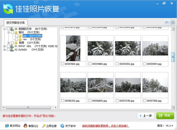
Task: Click the QQ penguin customer service icon
Action: [25, 126]
